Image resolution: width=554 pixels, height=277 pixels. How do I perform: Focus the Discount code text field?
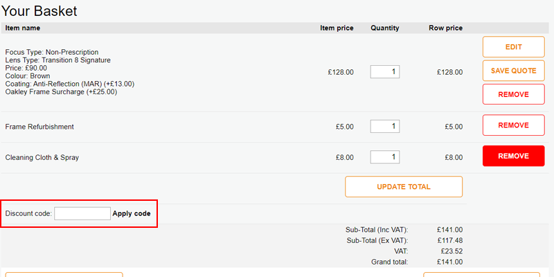[x=82, y=213]
